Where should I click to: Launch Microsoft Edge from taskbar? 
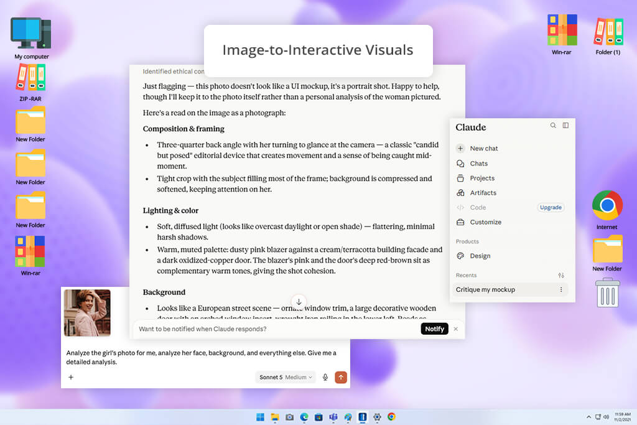[304, 417]
